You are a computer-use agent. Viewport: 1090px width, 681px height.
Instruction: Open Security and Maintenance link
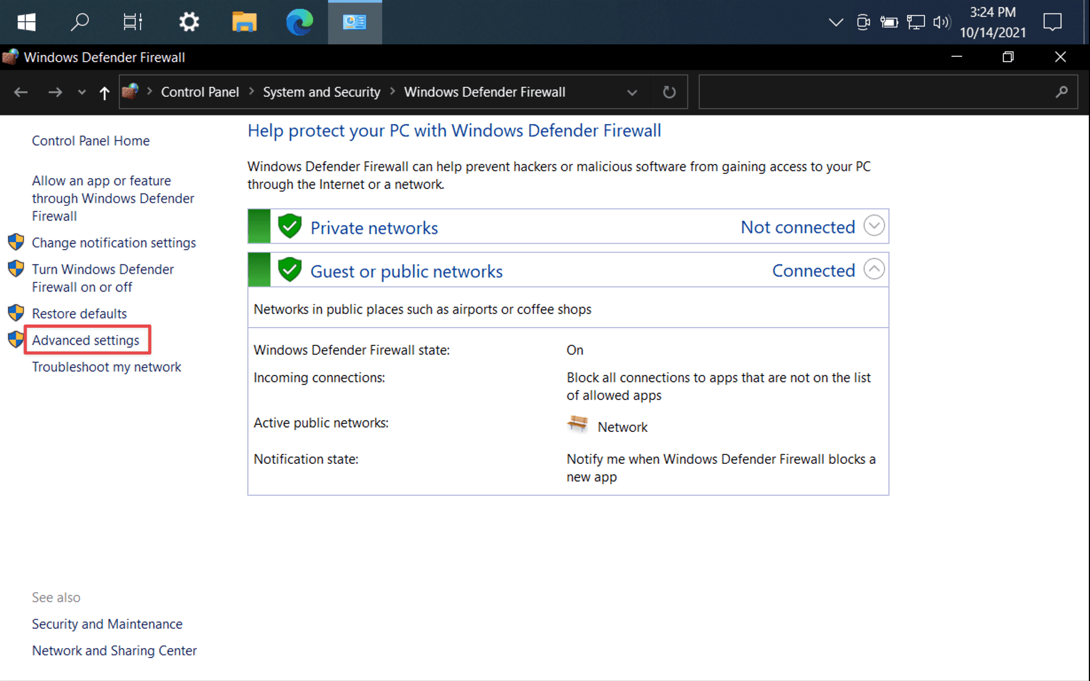pos(107,624)
